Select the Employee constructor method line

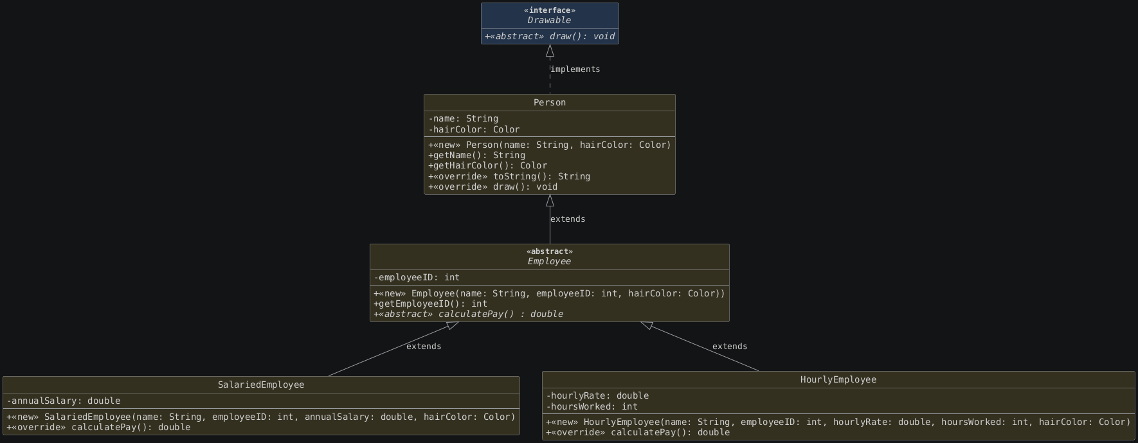tap(550, 293)
